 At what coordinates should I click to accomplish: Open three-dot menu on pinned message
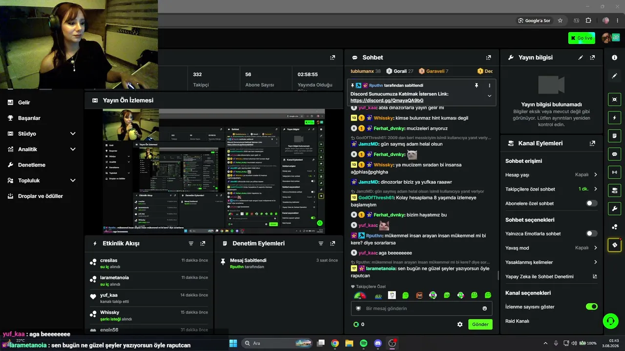489,85
